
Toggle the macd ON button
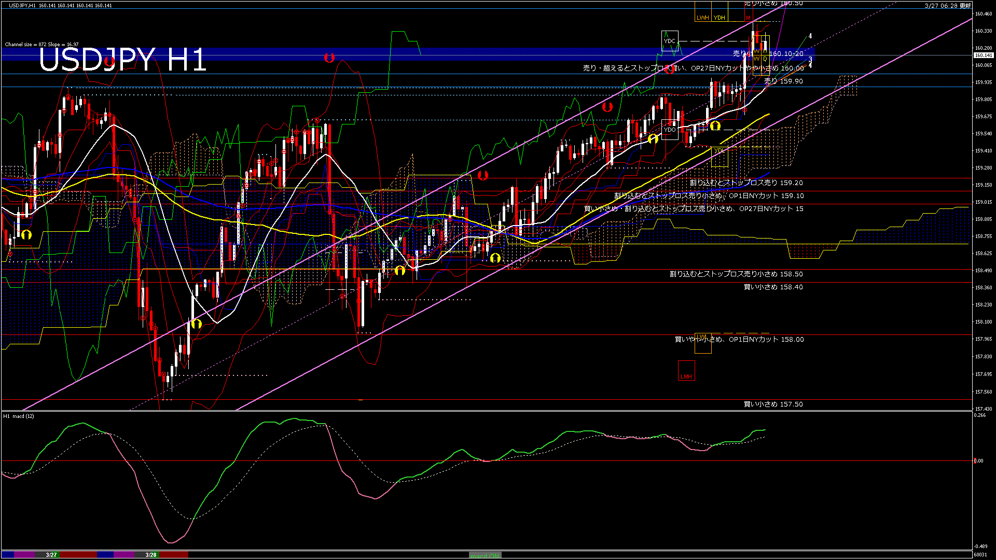pyautogui.click(x=485, y=555)
